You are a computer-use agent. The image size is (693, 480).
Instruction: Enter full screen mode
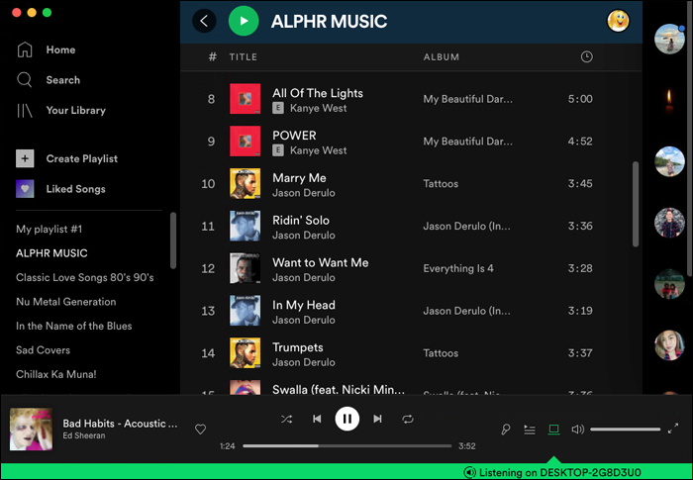tap(672, 429)
